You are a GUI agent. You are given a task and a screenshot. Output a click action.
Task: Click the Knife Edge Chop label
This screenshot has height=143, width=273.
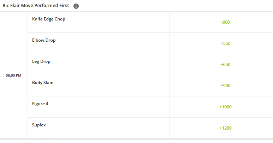(x=49, y=19)
